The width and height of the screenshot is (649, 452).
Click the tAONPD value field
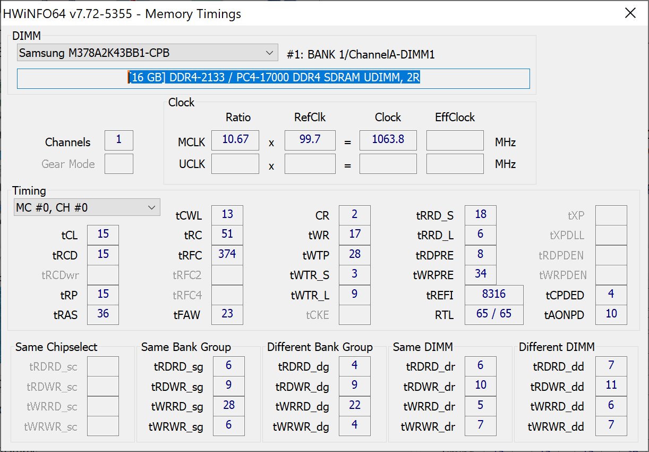tap(611, 314)
